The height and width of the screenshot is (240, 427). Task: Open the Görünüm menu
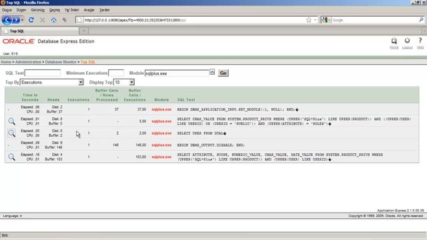[37, 10]
